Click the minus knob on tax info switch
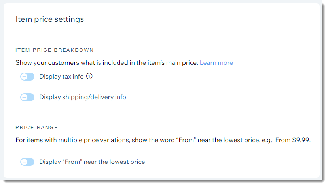This screenshot has width=328, height=186. coord(24,77)
